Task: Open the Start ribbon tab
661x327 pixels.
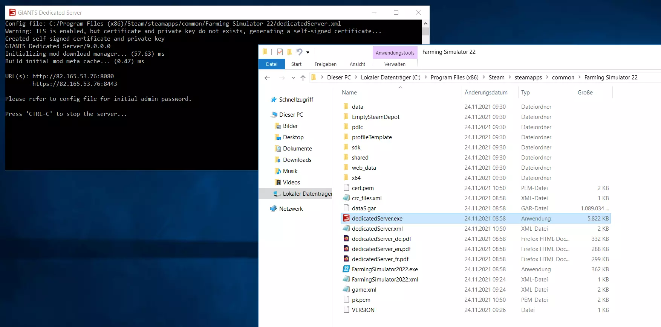Action: (x=296, y=64)
